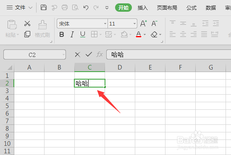
Task: Open the 文件 menu
Action: [16, 8]
